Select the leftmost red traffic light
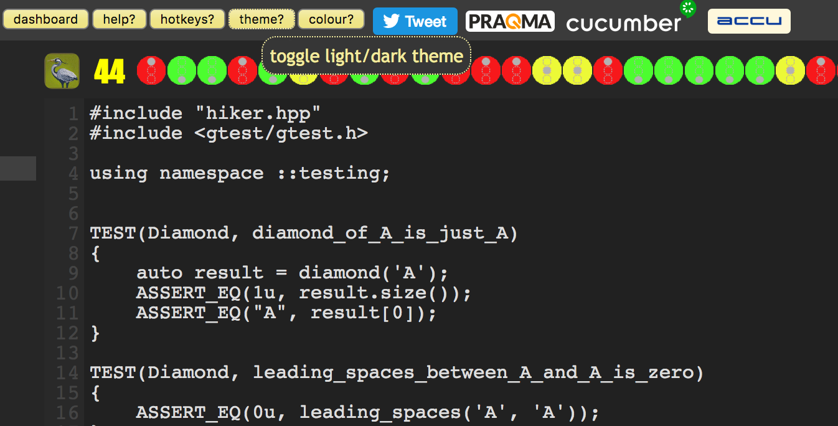Screen dimensions: 838x426 point(151,70)
